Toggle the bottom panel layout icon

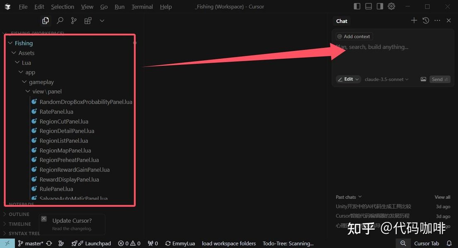pyautogui.click(x=368, y=6)
